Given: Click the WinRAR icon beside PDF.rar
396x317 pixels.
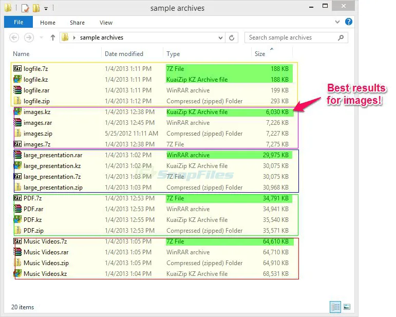Looking at the screenshot, I should point(17,209).
